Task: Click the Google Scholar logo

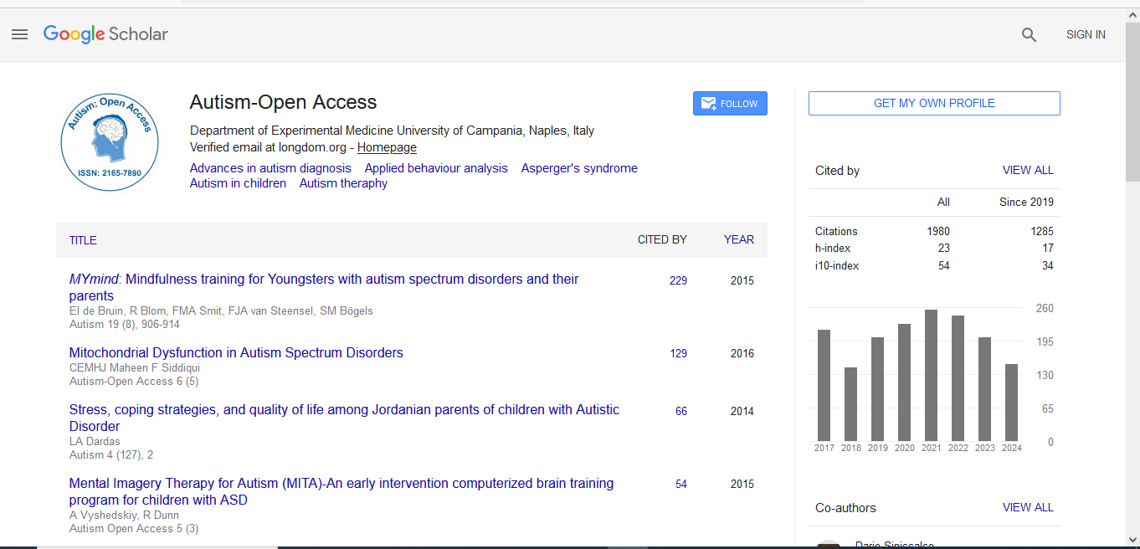Action: pos(105,34)
